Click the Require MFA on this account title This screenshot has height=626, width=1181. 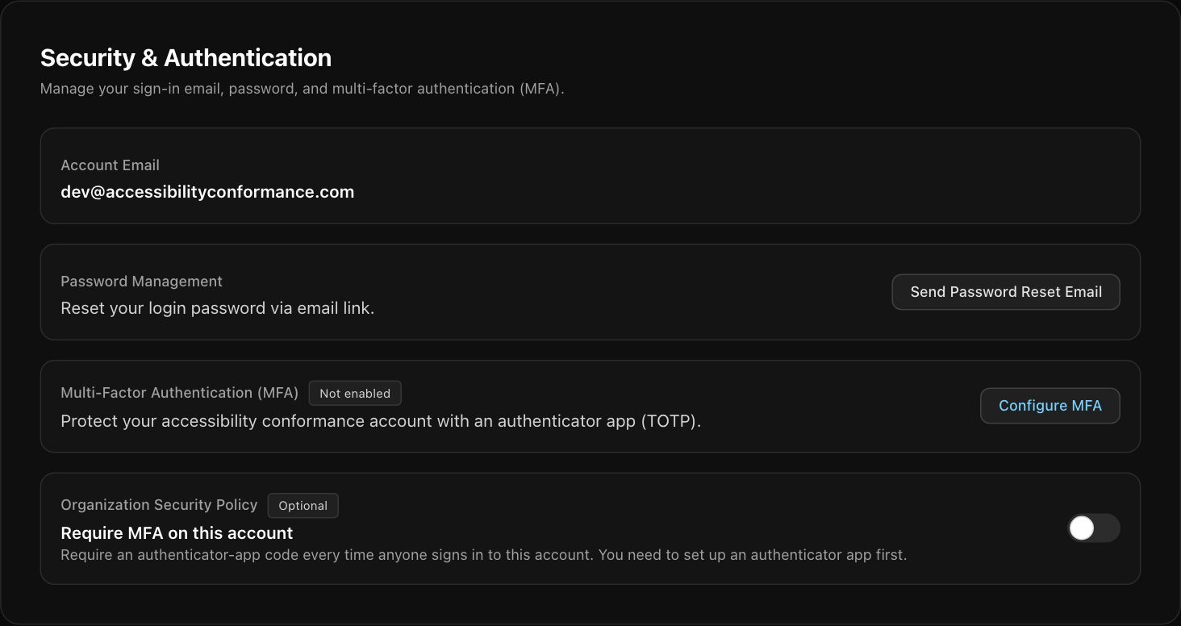pyautogui.click(x=177, y=533)
